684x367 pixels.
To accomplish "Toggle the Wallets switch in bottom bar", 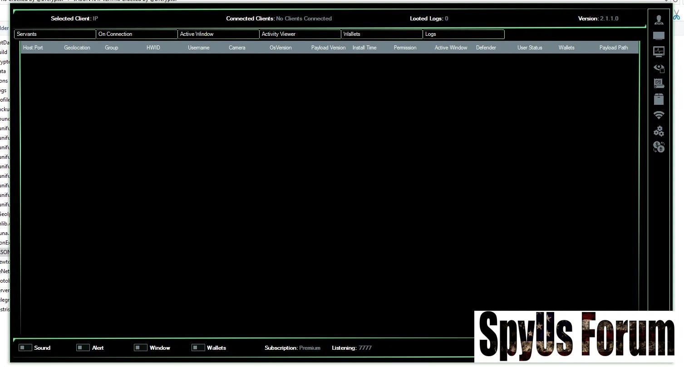I will (198, 348).
